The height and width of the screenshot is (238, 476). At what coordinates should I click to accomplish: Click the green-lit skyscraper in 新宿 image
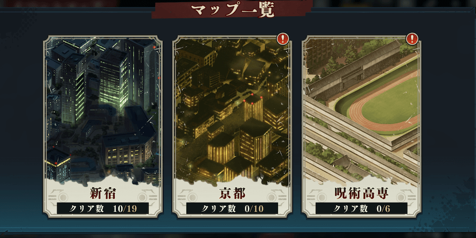tap(114, 80)
